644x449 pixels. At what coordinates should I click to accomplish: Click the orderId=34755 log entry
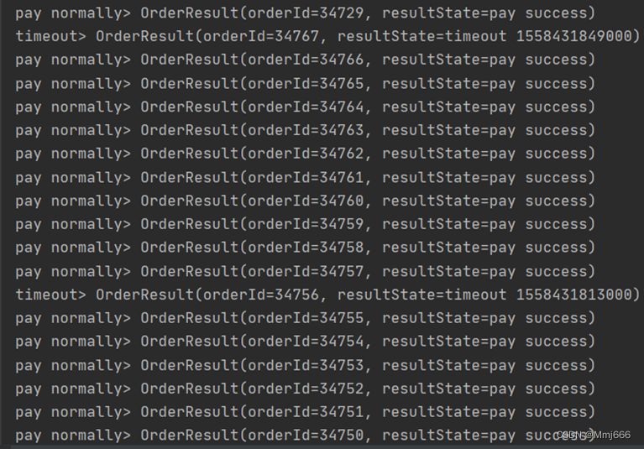(x=305, y=318)
